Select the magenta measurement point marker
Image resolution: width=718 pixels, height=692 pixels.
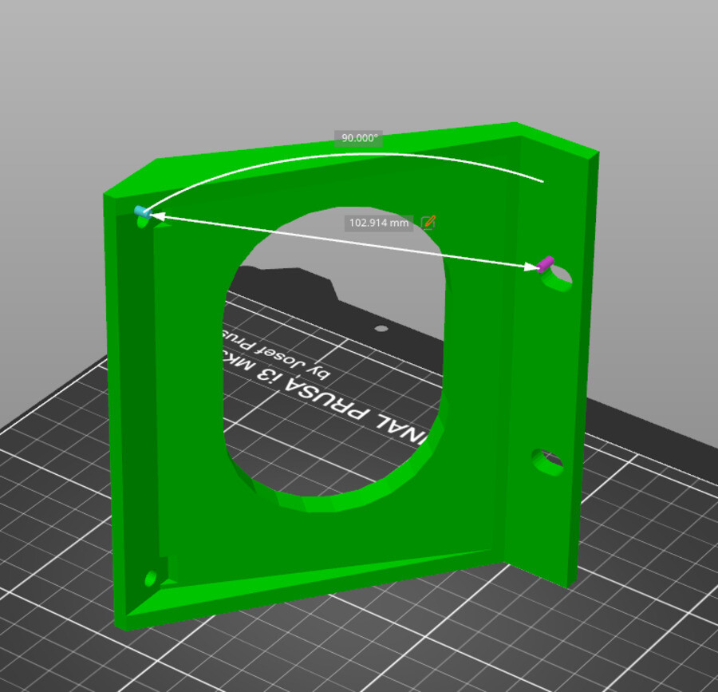tap(546, 264)
